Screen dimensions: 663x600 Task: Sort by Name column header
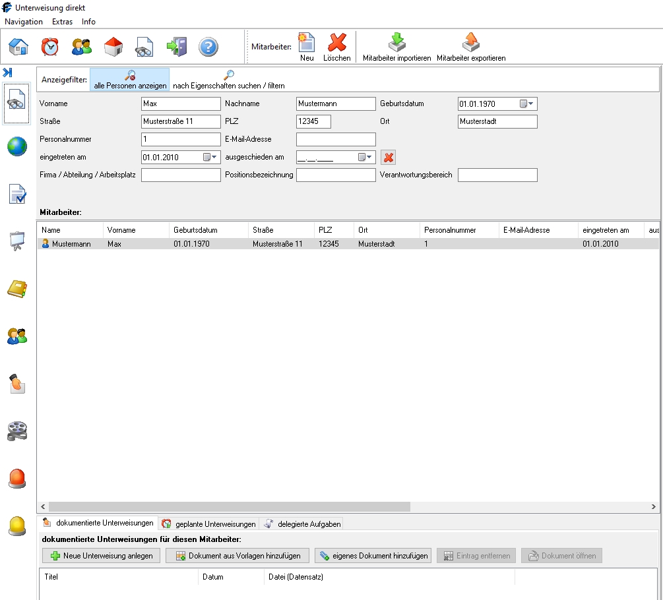[70, 230]
